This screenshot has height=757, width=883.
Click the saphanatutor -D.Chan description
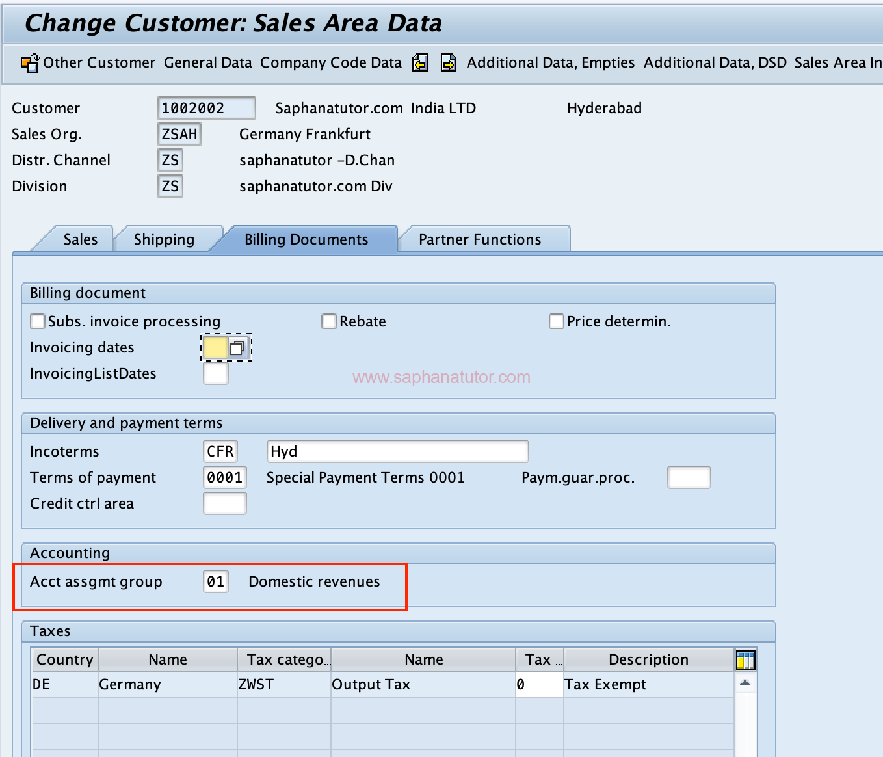tap(317, 160)
